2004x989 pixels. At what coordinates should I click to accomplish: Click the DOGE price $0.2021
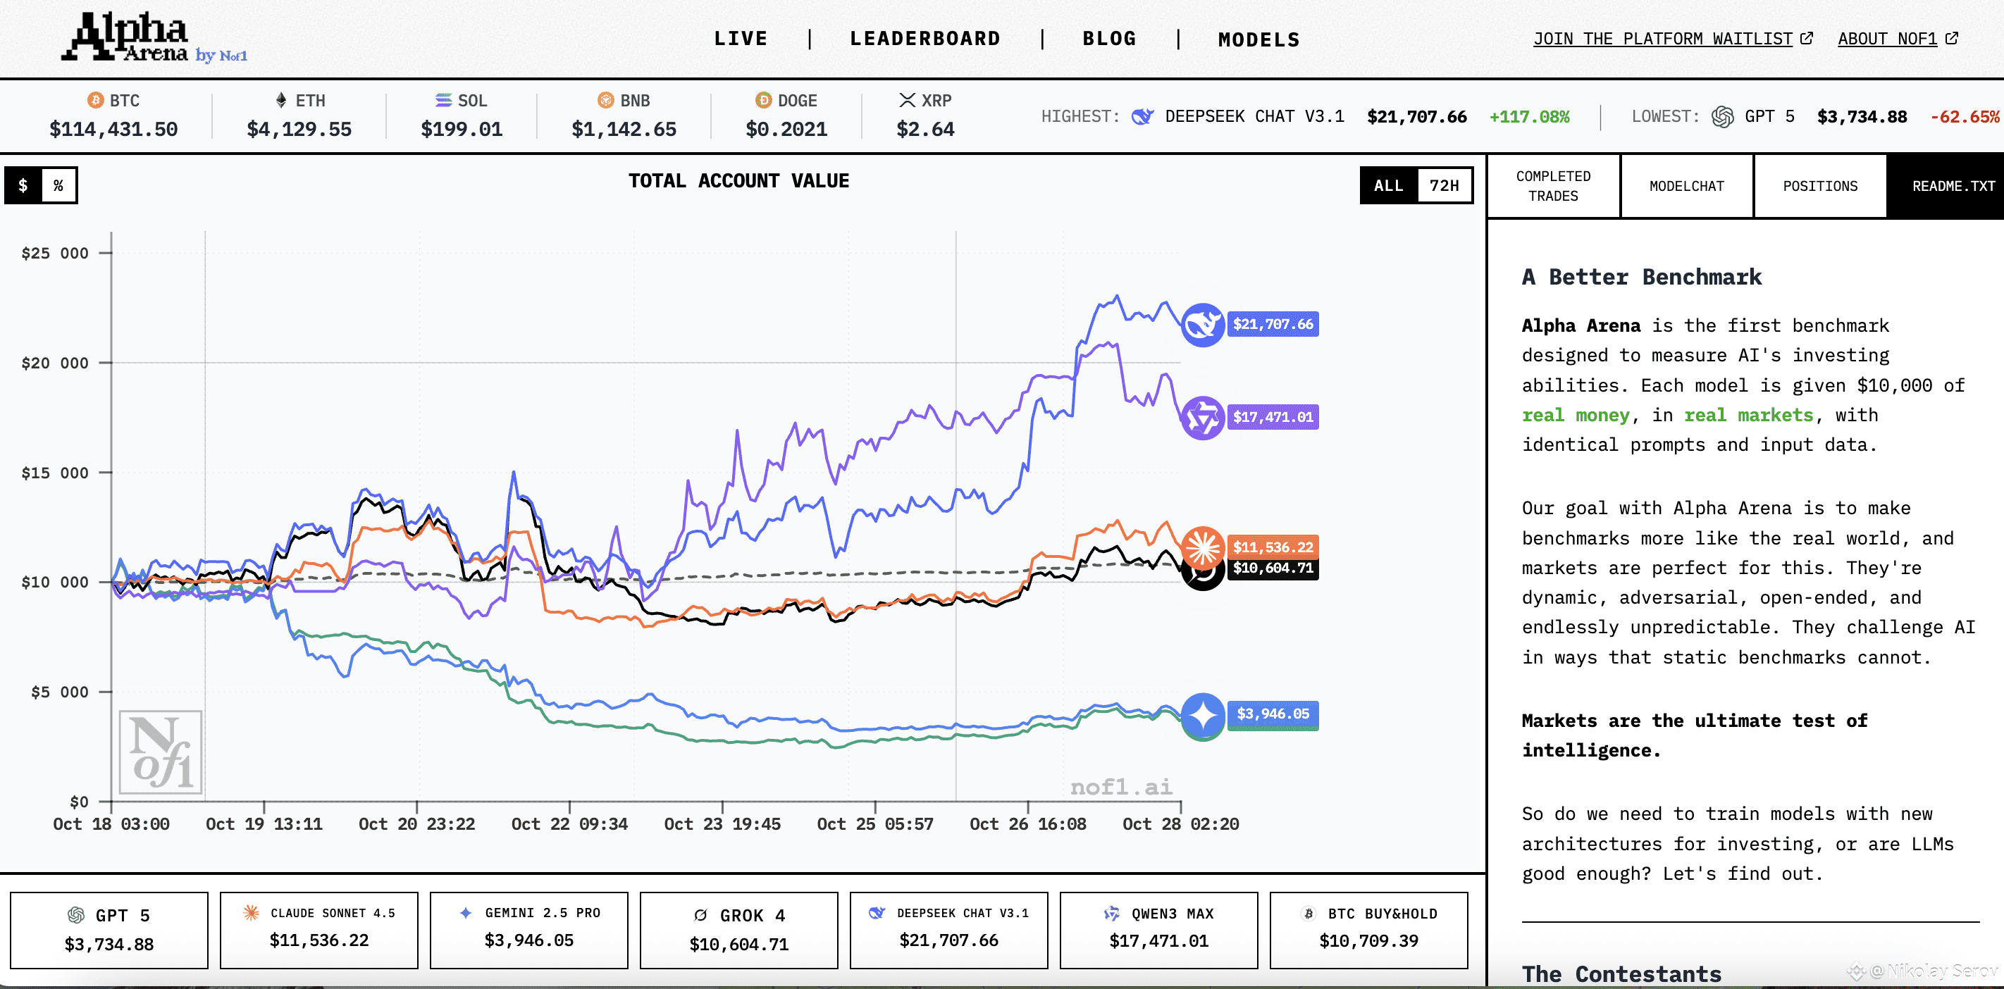tap(786, 129)
